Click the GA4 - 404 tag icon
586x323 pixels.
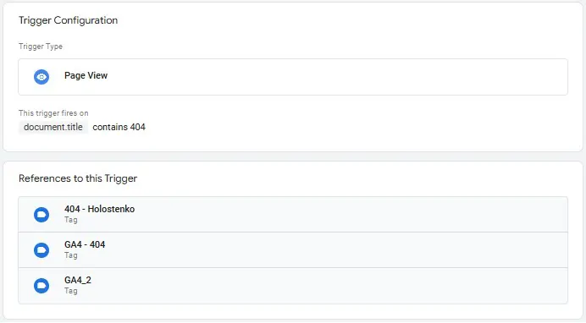pyautogui.click(x=41, y=250)
